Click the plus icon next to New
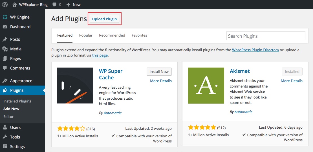 (68, 5)
